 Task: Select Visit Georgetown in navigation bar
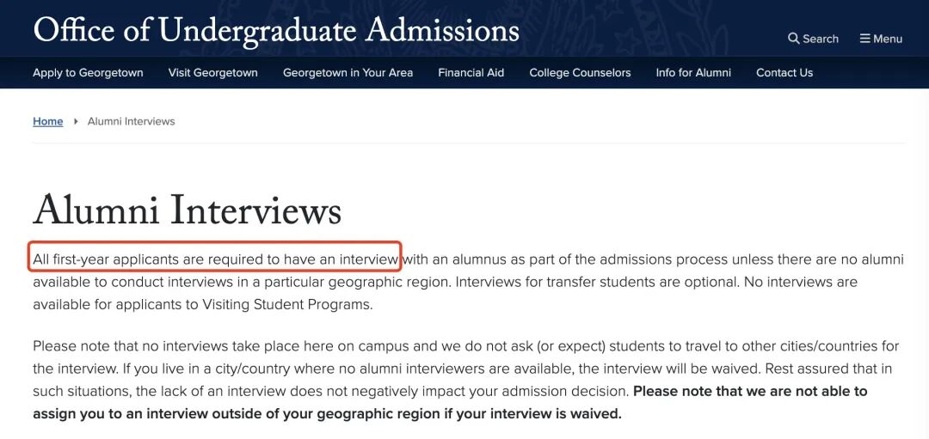click(212, 73)
